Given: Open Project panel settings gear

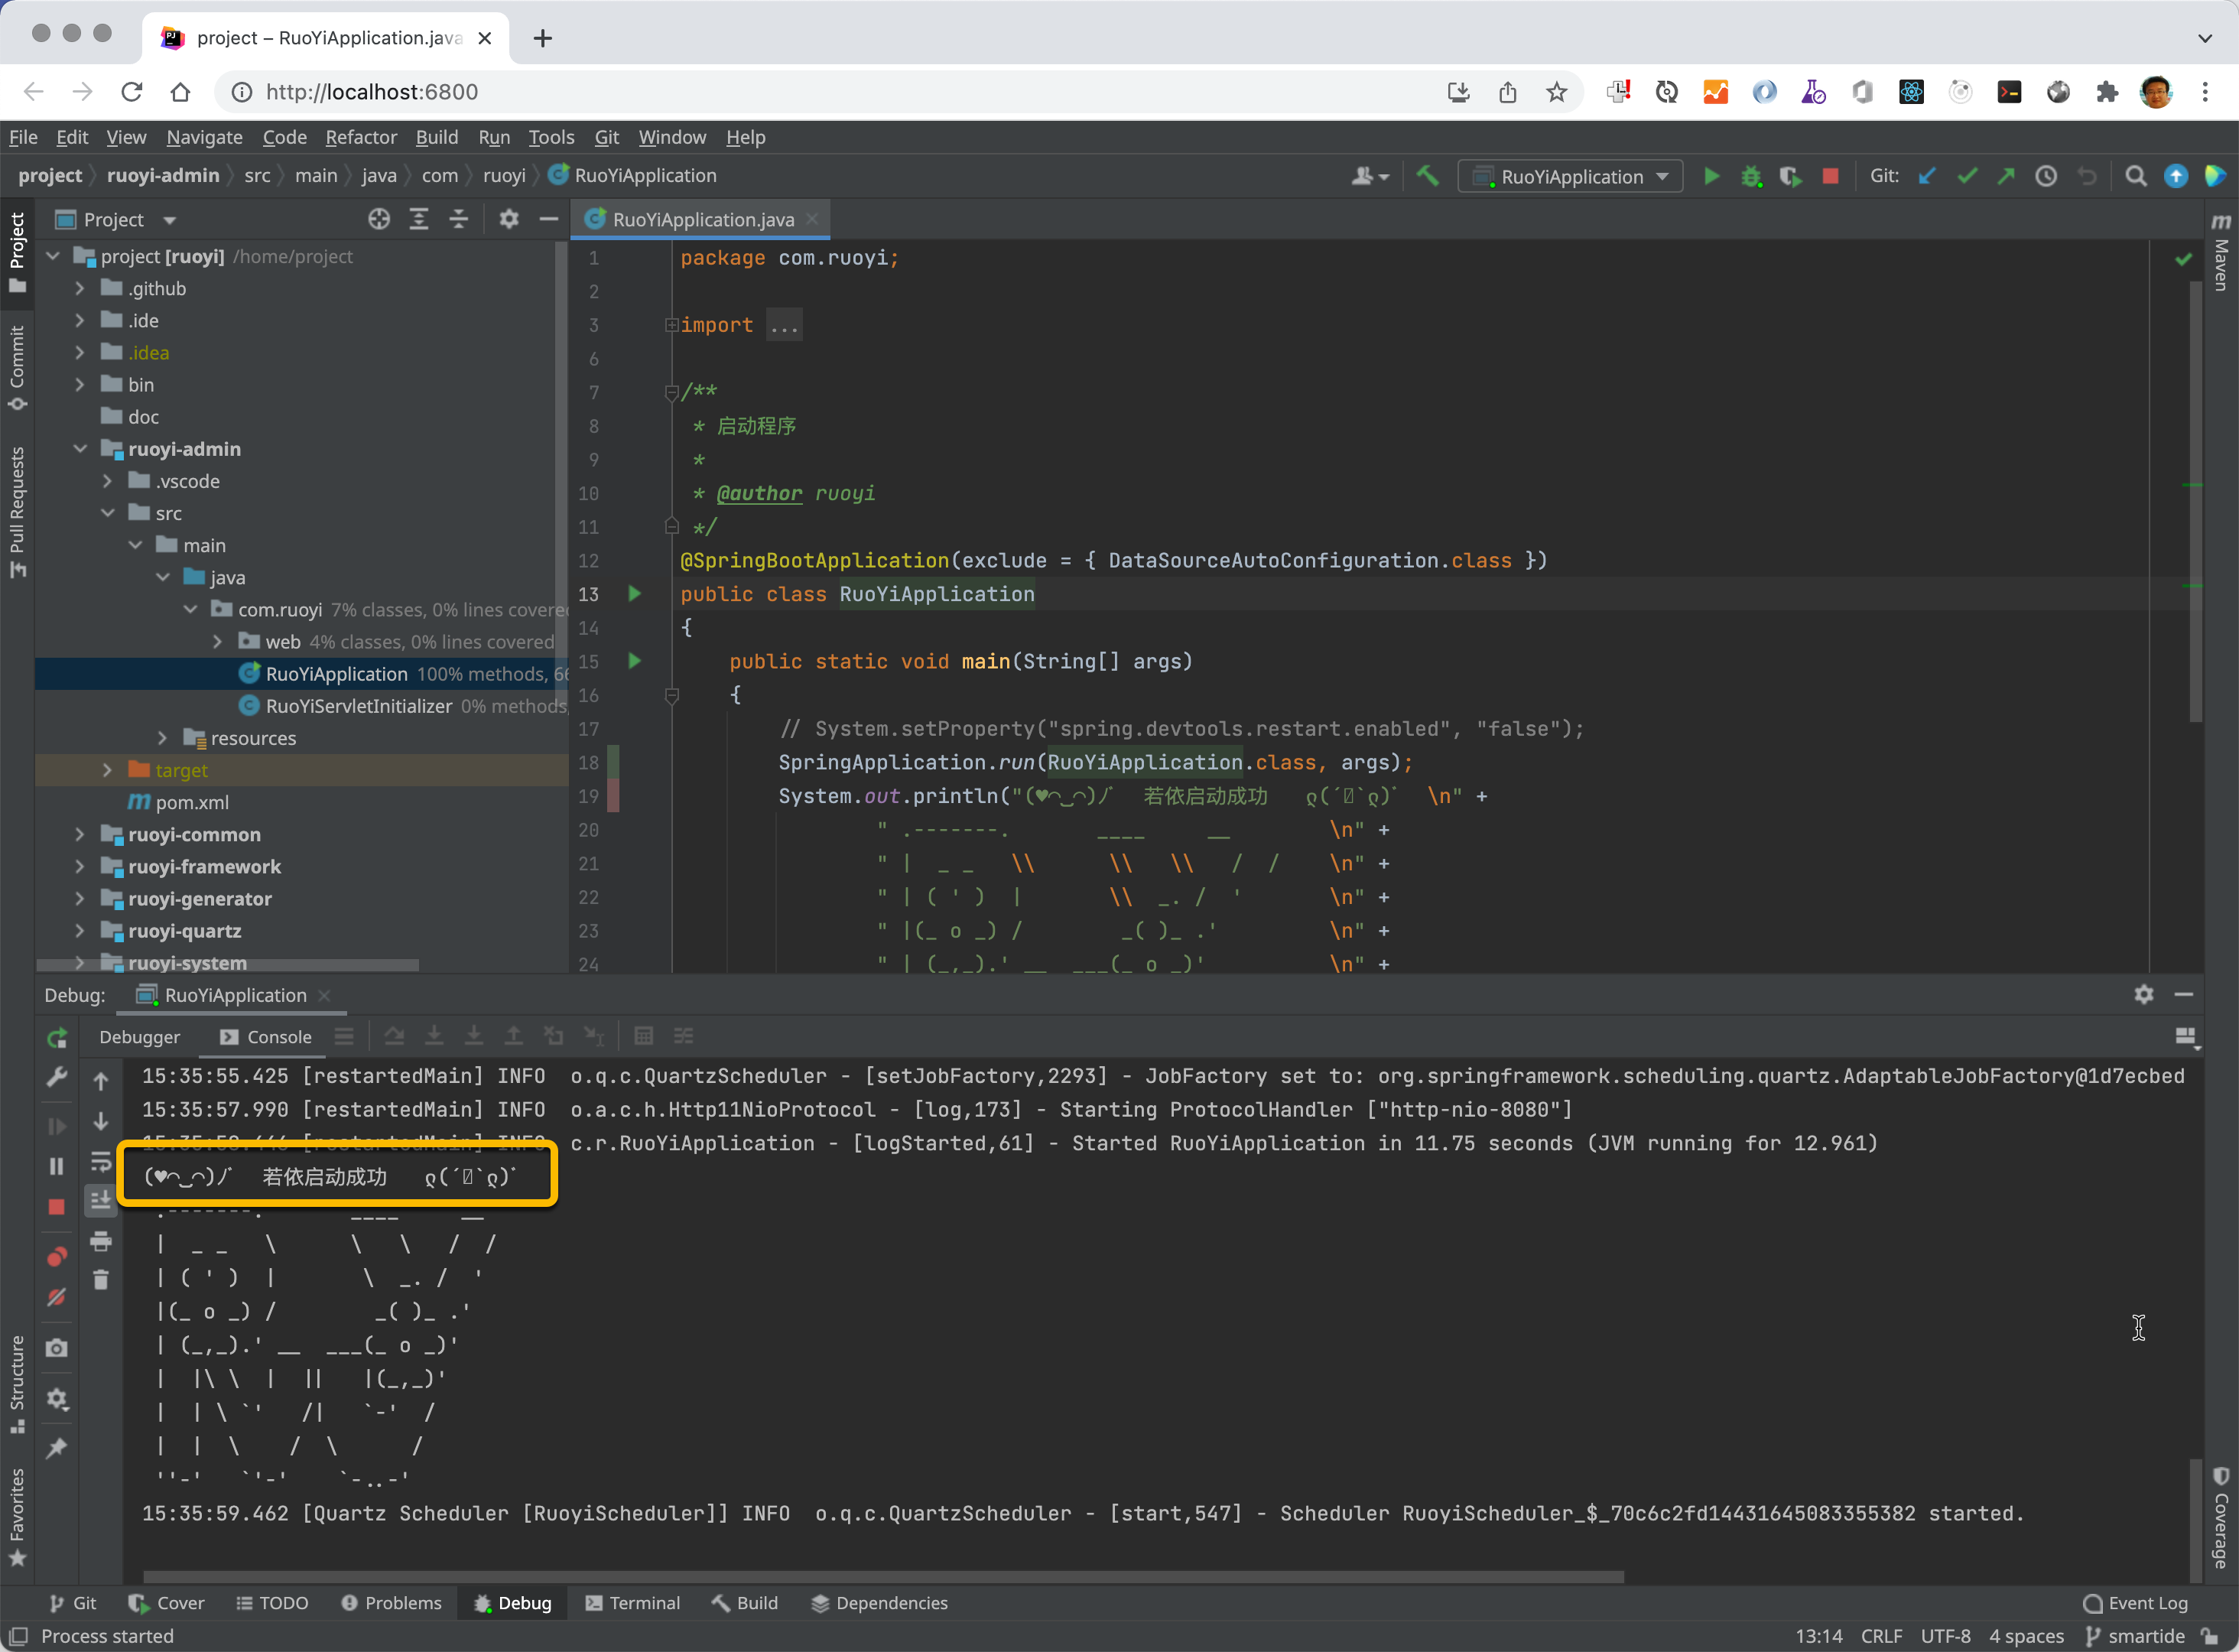Looking at the screenshot, I should 509,219.
